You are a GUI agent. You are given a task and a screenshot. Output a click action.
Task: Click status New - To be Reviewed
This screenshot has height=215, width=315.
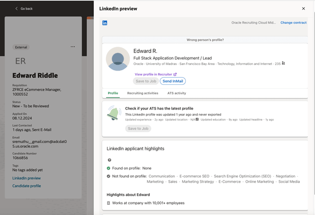(x=30, y=106)
